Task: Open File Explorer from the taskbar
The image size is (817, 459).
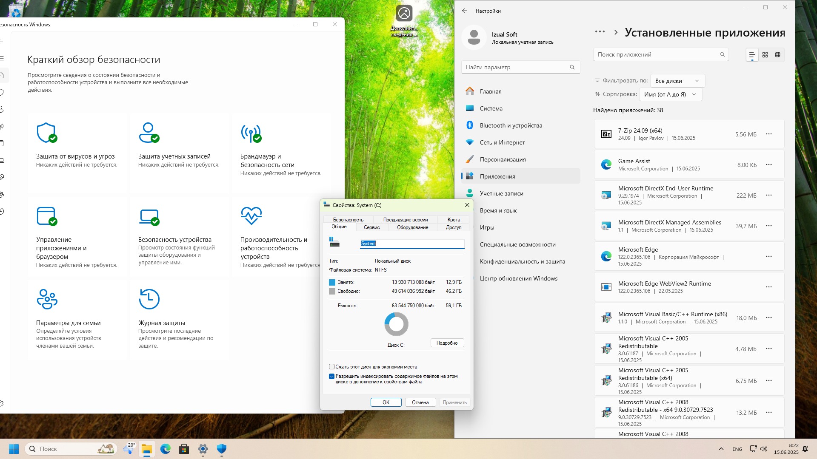Action: 147,449
